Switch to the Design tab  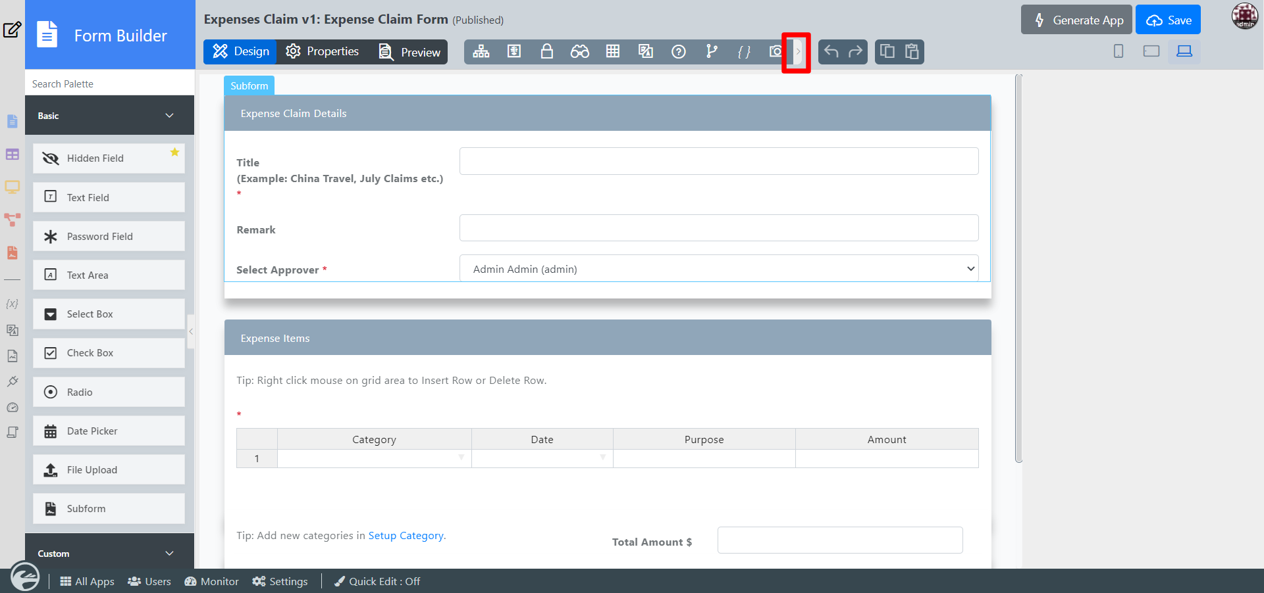pyautogui.click(x=240, y=51)
